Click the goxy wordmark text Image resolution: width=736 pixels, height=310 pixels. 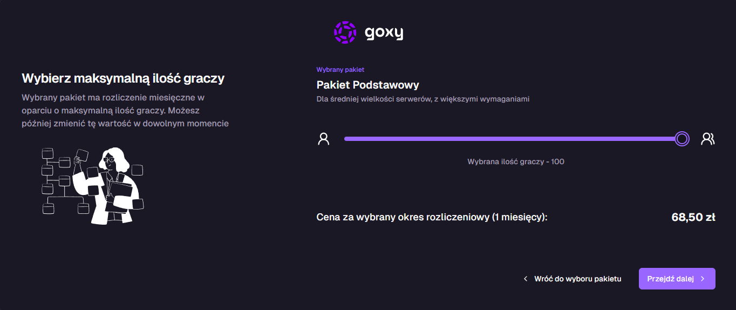click(x=384, y=33)
